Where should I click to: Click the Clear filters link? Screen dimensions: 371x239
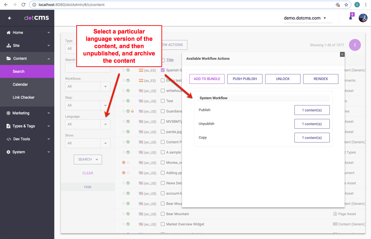[x=88, y=173]
